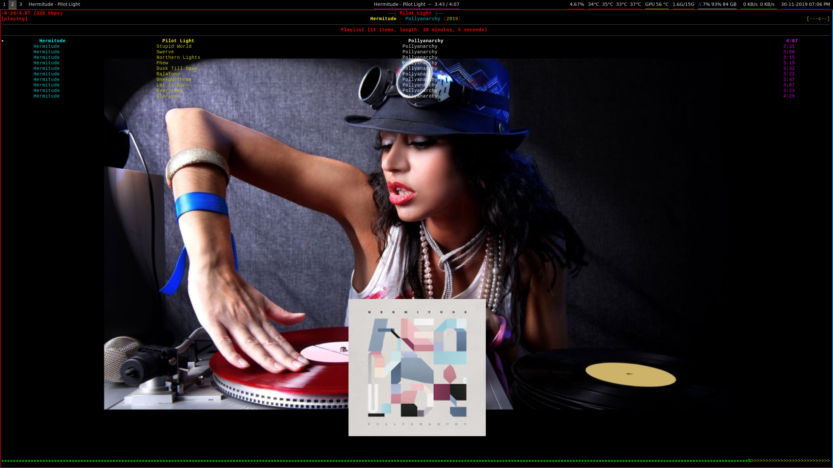Click the Playlist header text
The width and height of the screenshot is (833, 468).
point(414,30)
